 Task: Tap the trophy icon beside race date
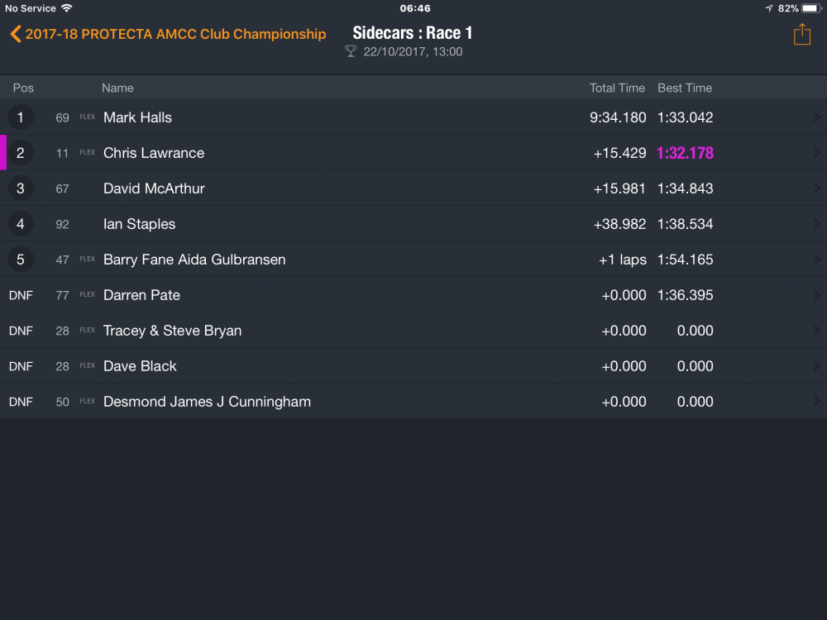350,51
